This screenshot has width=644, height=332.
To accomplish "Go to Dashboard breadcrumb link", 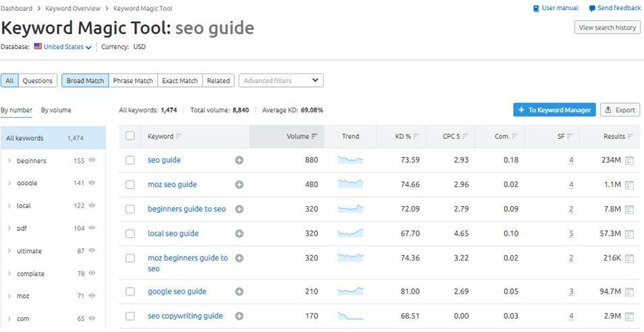I will [16, 8].
